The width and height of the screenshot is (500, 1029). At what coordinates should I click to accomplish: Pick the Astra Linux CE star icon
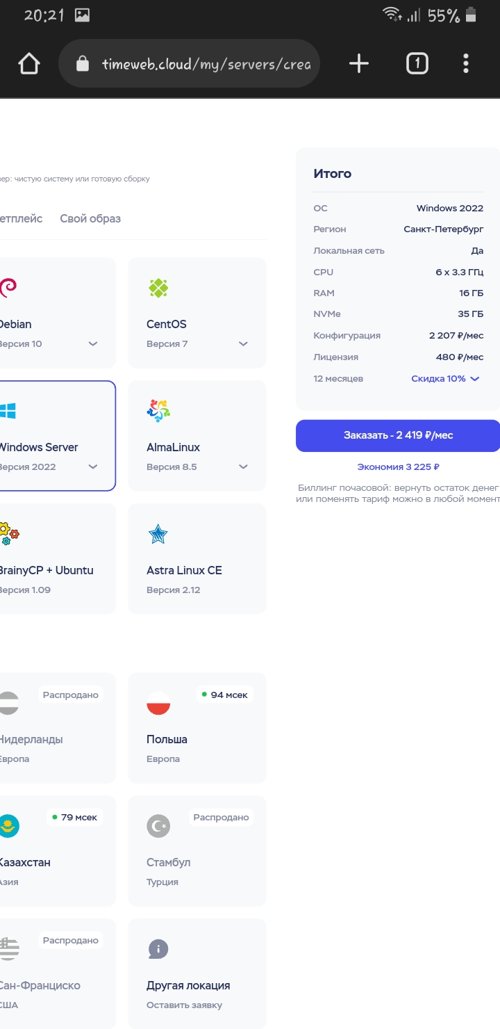pos(158,534)
